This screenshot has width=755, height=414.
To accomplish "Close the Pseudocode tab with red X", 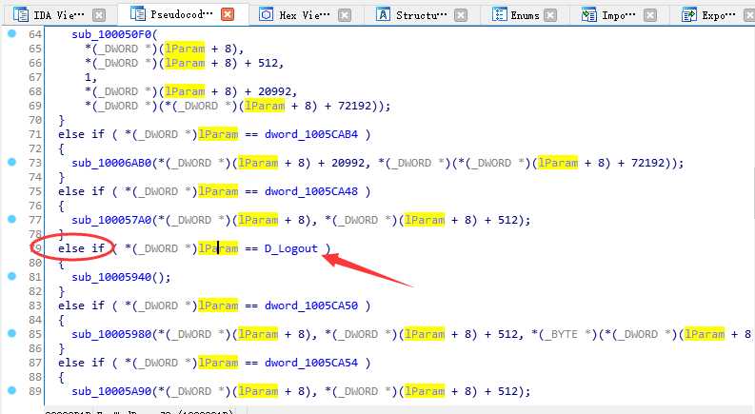I will click(x=228, y=14).
